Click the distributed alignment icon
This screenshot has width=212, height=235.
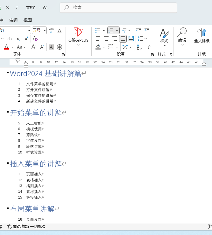131,39
